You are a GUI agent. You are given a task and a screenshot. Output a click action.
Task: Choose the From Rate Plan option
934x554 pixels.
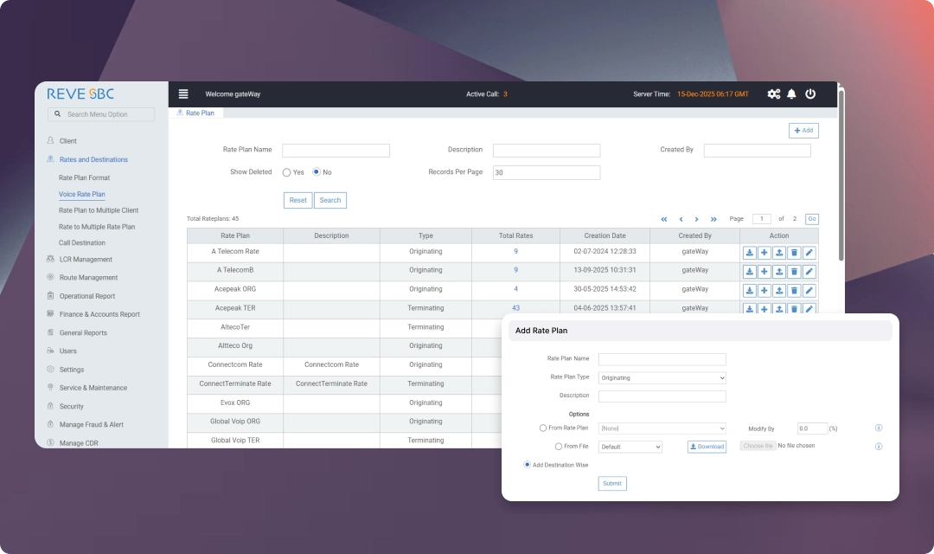click(x=543, y=428)
